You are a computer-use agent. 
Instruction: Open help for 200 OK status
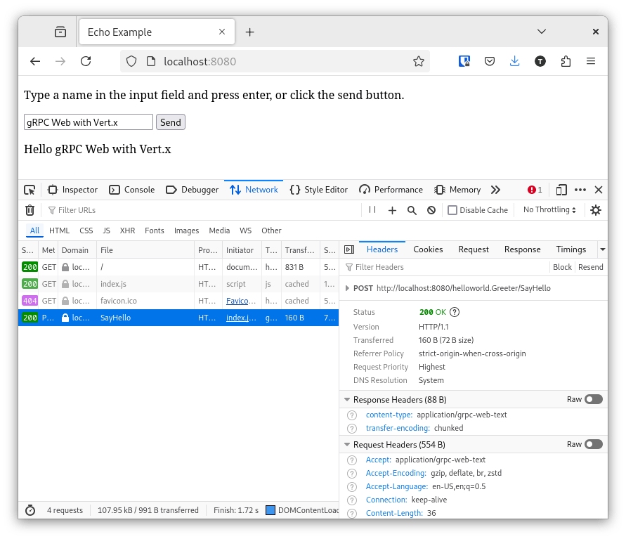[455, 312]
